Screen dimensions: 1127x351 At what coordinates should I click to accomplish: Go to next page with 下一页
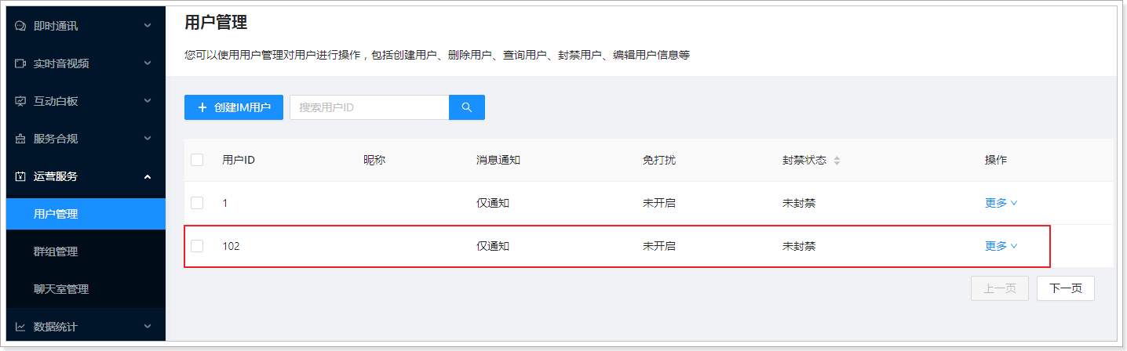tap(1065, 288)
